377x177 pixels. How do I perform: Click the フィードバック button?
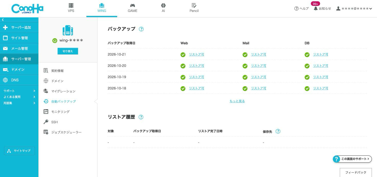(356, 173)
